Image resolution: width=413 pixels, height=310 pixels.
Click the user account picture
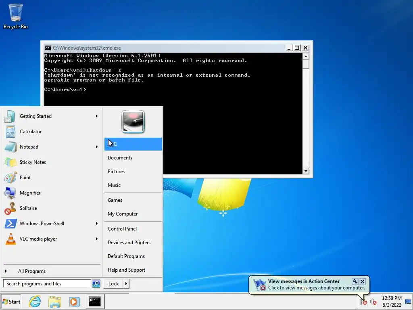[133, 121]
